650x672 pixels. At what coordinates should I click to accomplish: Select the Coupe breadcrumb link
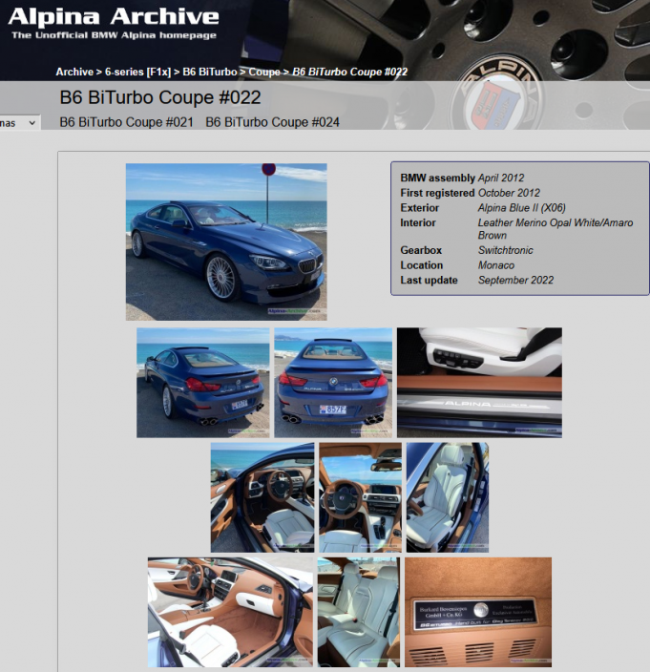(264, 72)
